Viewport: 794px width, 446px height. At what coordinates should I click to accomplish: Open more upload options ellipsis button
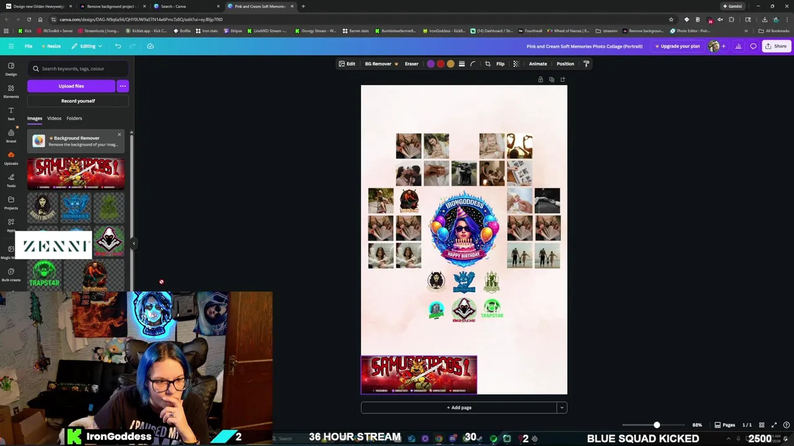tap(123, 86)
